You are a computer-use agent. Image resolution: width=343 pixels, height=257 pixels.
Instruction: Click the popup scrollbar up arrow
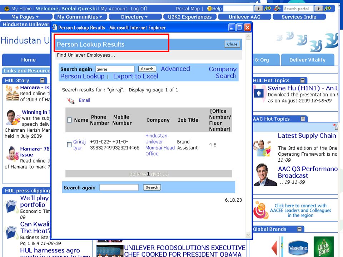click(x=248, y=36)
